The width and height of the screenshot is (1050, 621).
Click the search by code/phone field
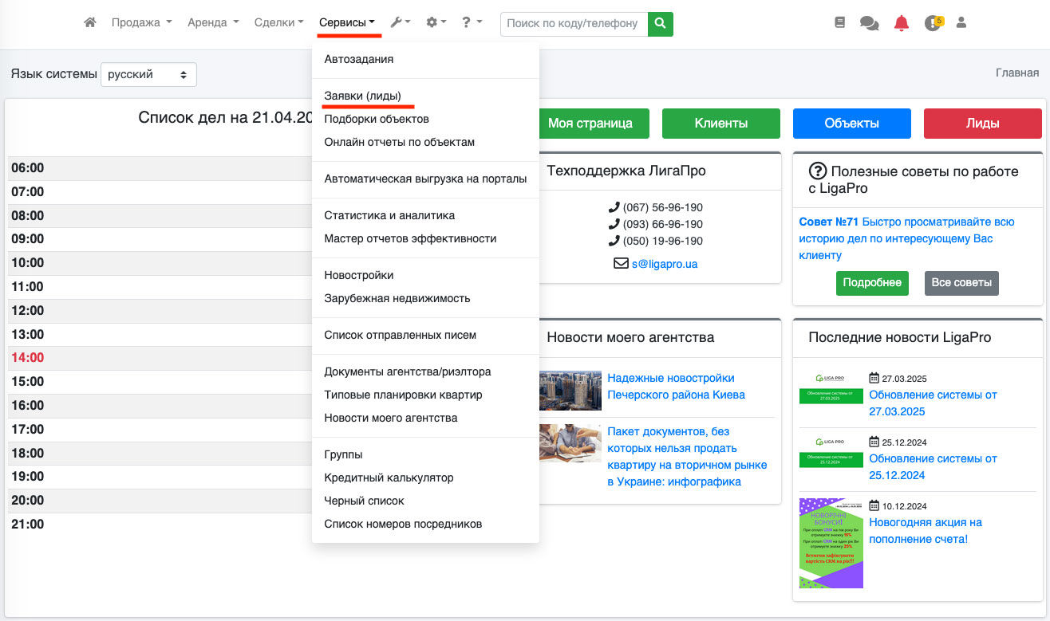[x=573, y=24]
